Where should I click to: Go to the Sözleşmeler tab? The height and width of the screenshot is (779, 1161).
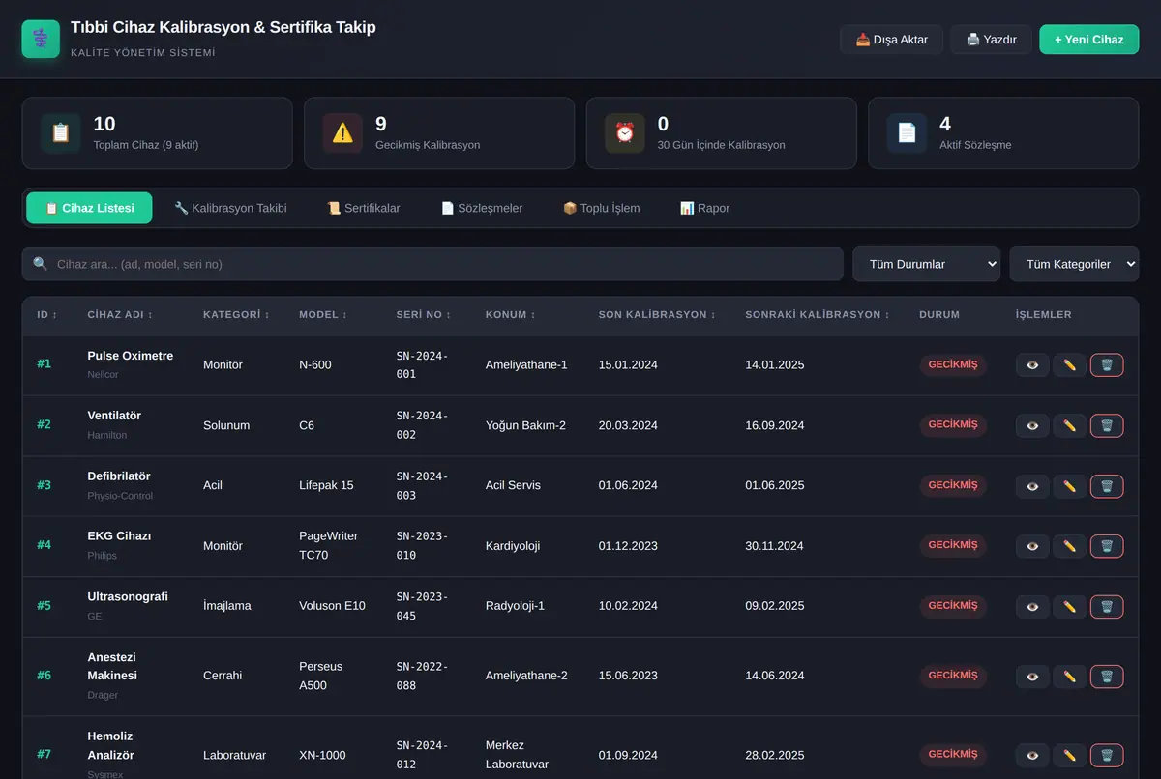tap(482, 208)
